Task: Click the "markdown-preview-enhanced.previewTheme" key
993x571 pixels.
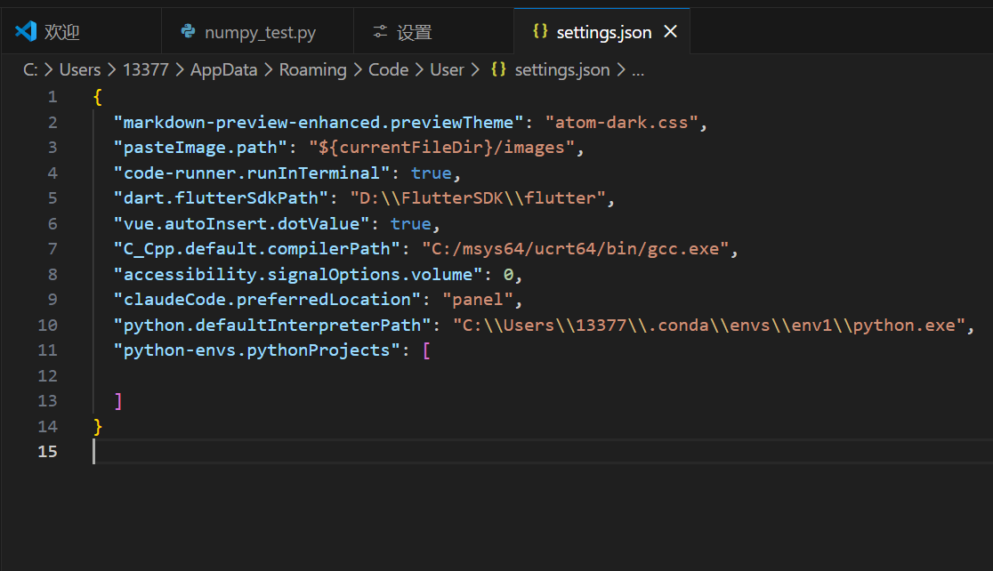Action: coord(319,122)
